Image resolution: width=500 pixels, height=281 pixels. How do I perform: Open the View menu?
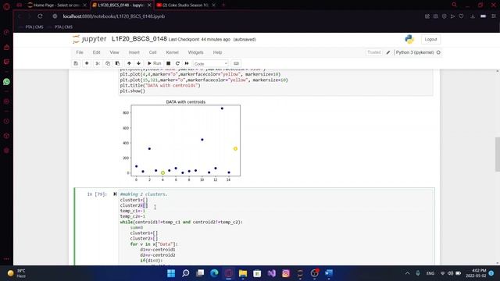(x=114, y=52)
